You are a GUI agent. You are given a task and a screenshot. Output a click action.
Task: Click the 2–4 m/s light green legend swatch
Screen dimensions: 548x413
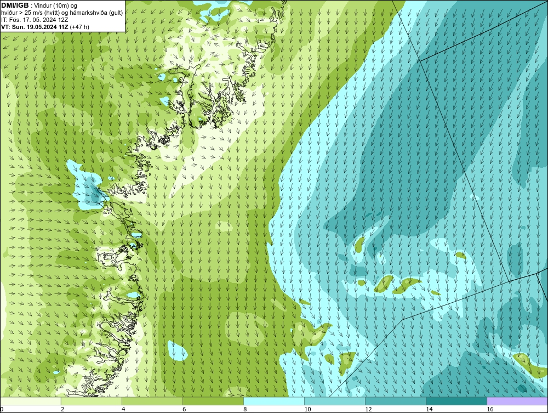point(92,401)
